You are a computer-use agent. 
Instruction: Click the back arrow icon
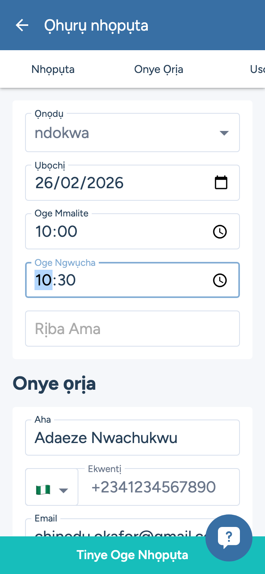[x=22, y=25]
